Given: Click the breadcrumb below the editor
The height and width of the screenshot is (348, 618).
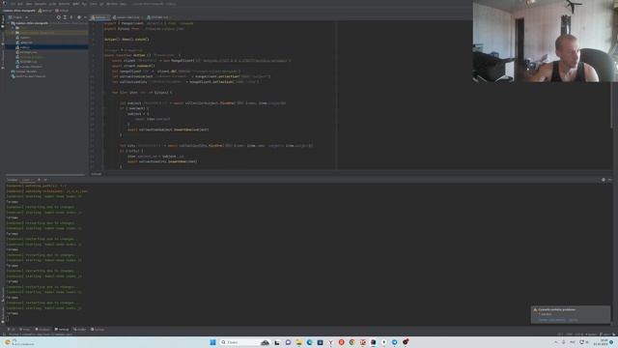Looking at the screenshot, I should (x=97, y=174).
